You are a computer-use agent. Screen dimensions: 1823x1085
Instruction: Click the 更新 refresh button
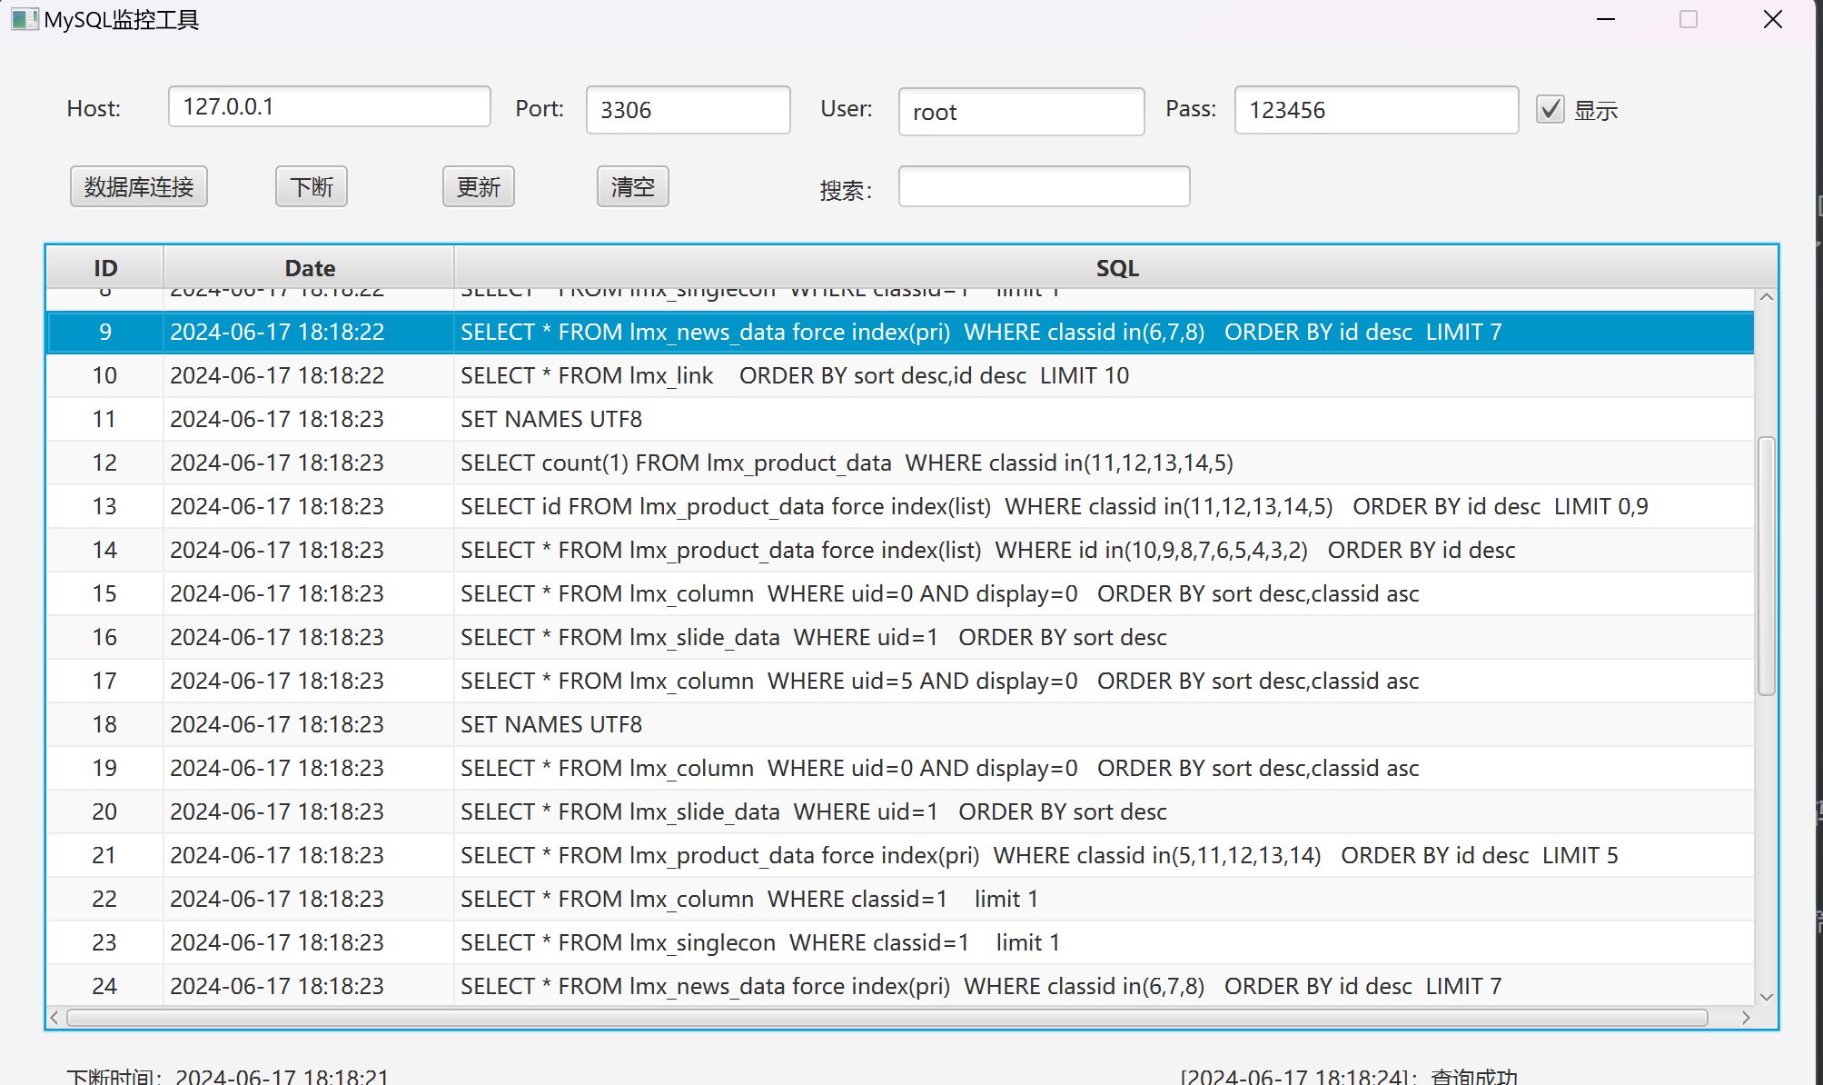pyautogui.click(x=479, y=186)
